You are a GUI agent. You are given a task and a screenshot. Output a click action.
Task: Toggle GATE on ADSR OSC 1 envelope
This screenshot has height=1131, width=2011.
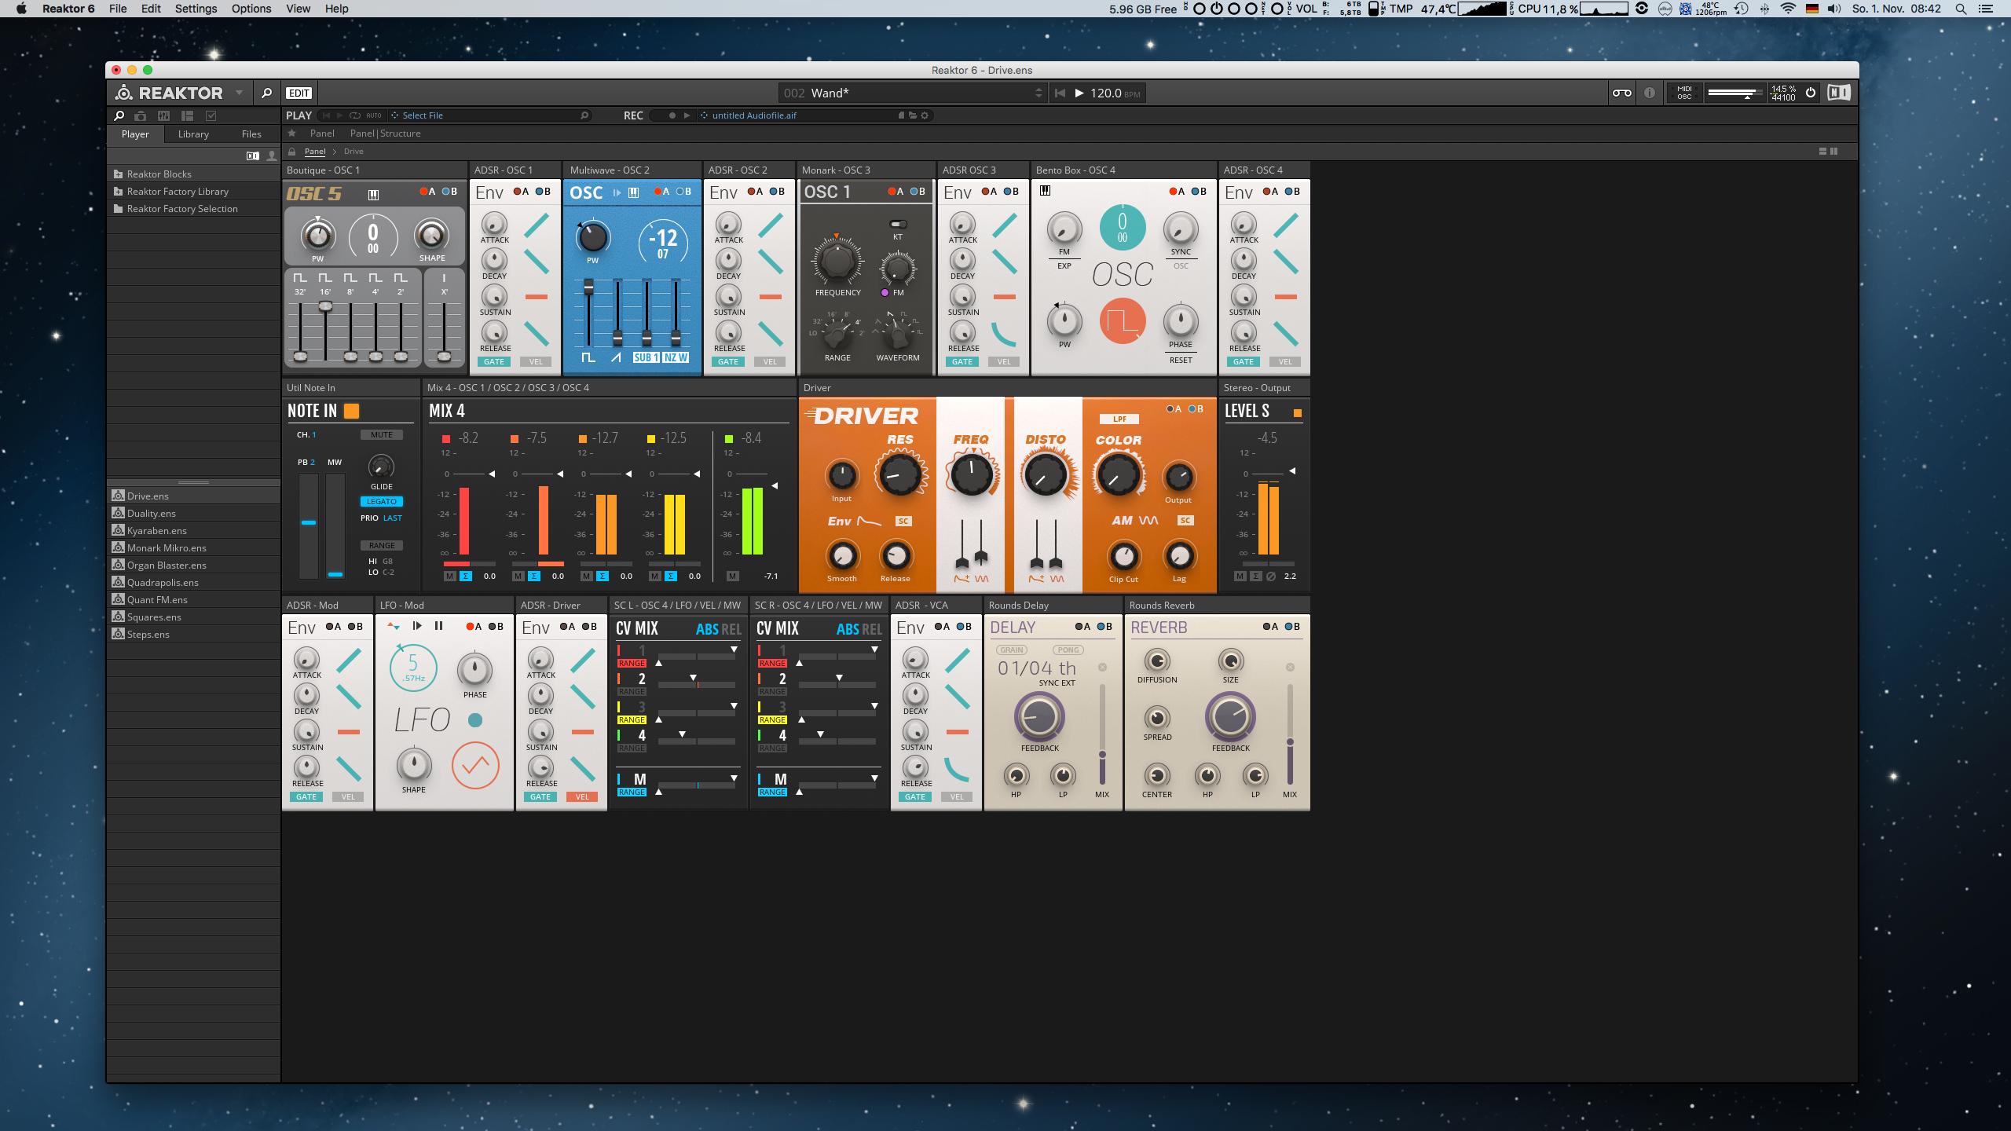pyautogui.click(x=494, y=362)
